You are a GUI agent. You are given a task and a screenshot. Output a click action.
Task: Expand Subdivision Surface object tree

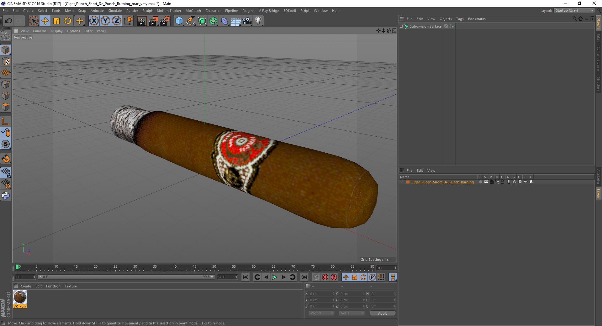tap(401, 26)
